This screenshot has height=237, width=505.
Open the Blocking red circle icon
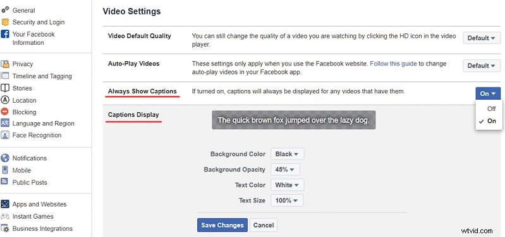[5, 112]
